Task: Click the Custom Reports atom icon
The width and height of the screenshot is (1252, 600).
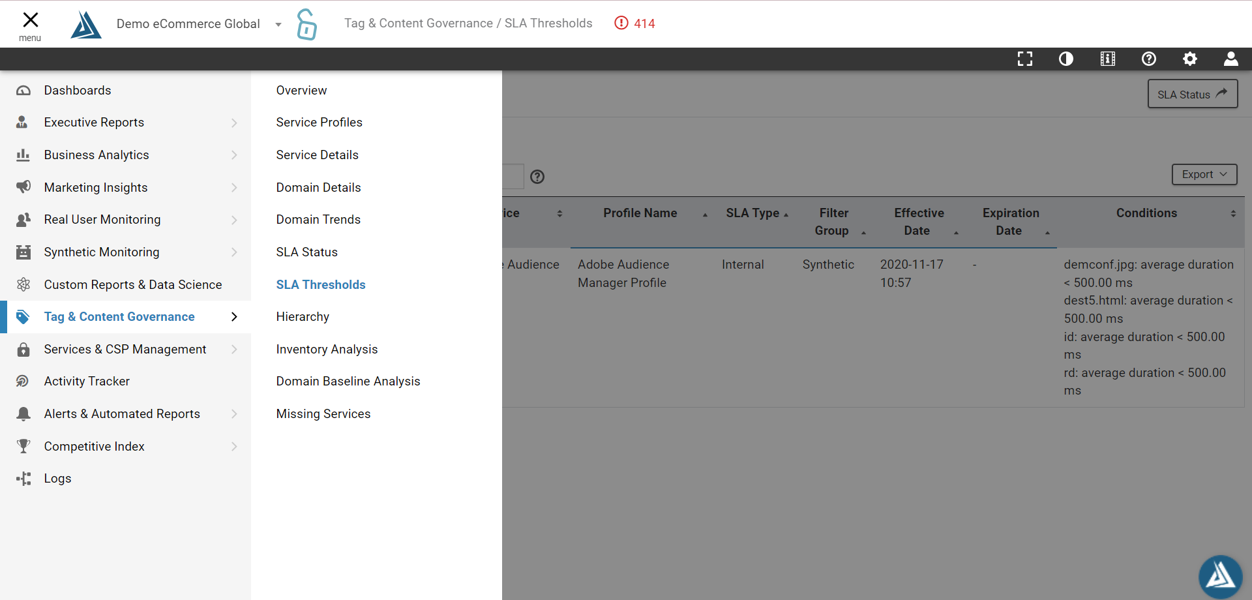Action: coord(23,284)
